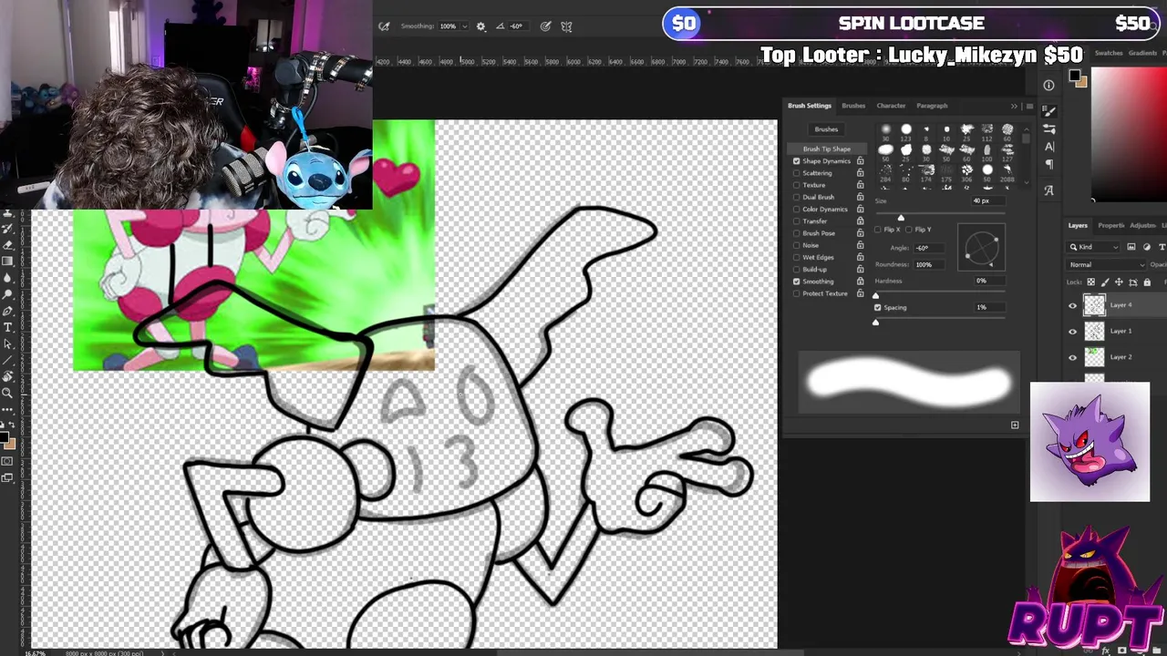This screenshot has height=656, width=1167.
Task: Switch to Paragraph tab
Action: point(932,106)
